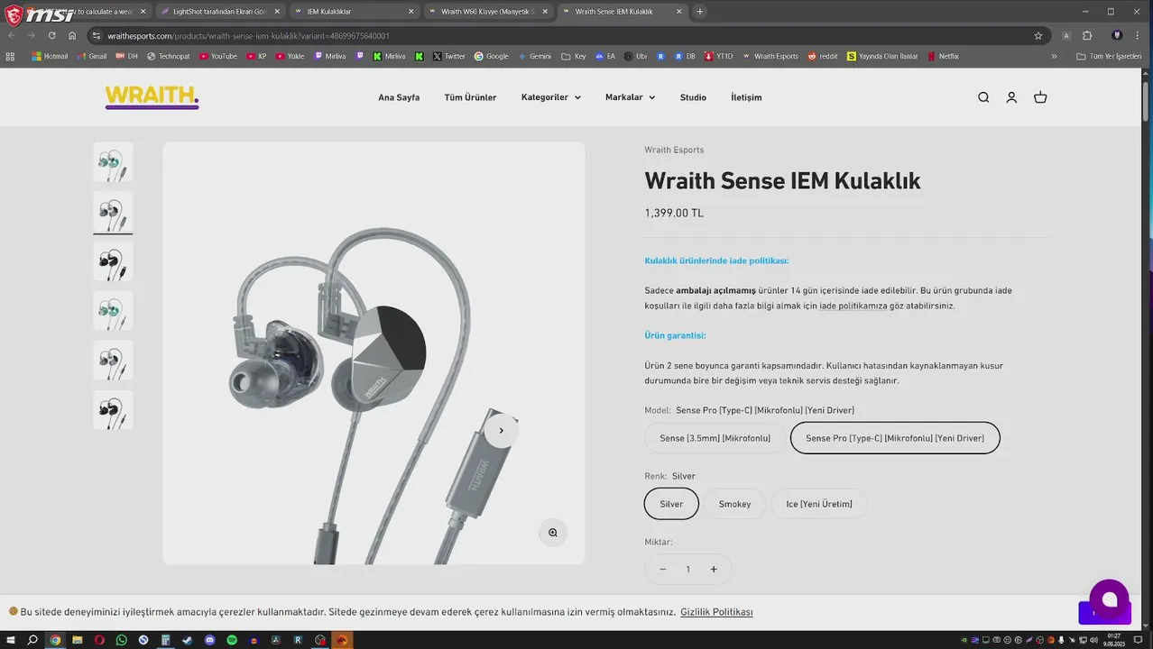The width and height of the screenshot is (1153, 649).
Task: Open Windows Start menu
Action: pyautogui.click(x=10, y=641)
